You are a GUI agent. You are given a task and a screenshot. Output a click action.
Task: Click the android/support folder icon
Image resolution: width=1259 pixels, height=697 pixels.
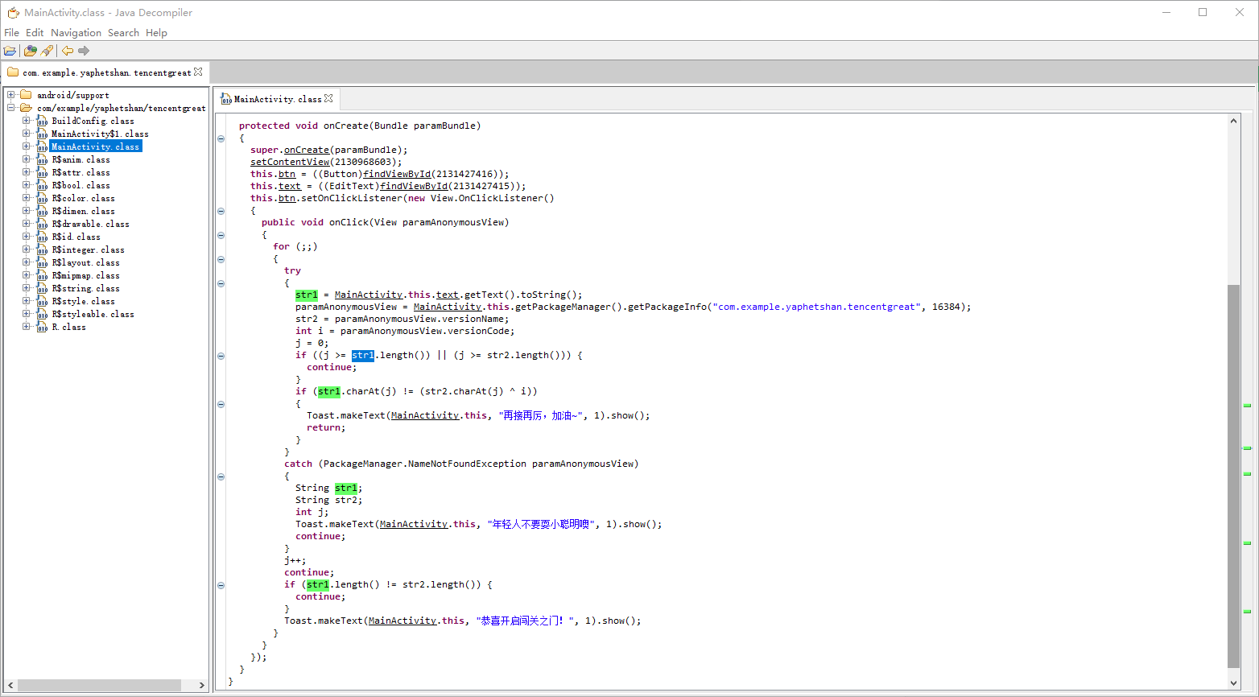26,95
